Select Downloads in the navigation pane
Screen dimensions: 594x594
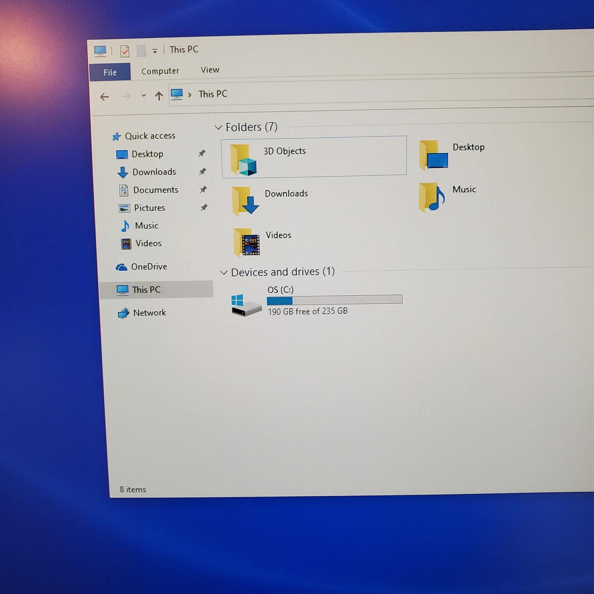click(154, 172)
